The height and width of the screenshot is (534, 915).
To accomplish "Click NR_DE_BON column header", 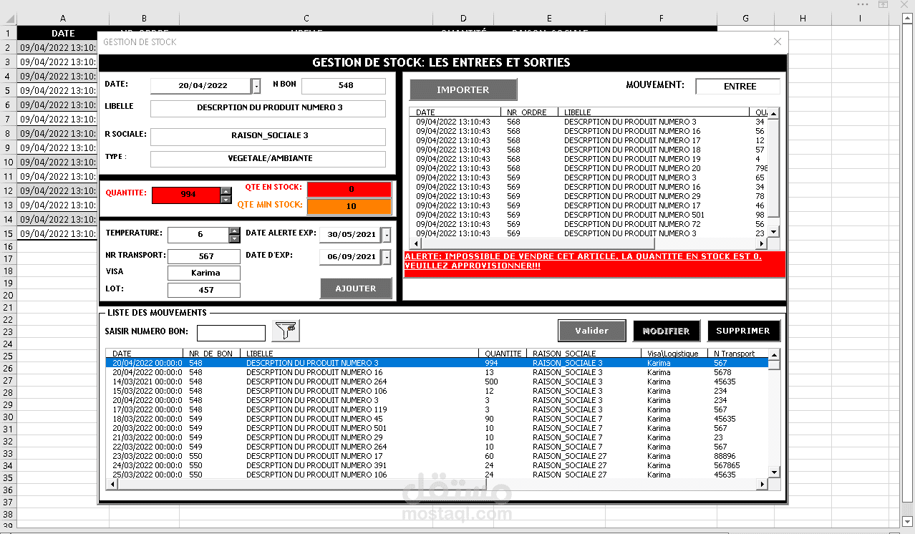I will 211,354.
